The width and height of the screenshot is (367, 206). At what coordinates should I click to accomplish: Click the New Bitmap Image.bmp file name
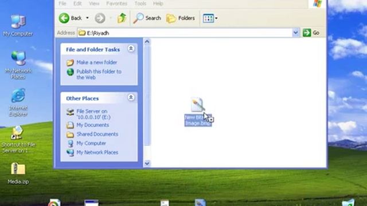pyautogui.click(x=198, y=120)
